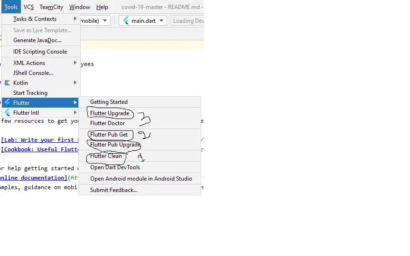Image resolution: width=410 pixels, height=256 pixels.
Task: Click the Flutter logo icon in Tools menu
Action: click(x=7, y=102)
